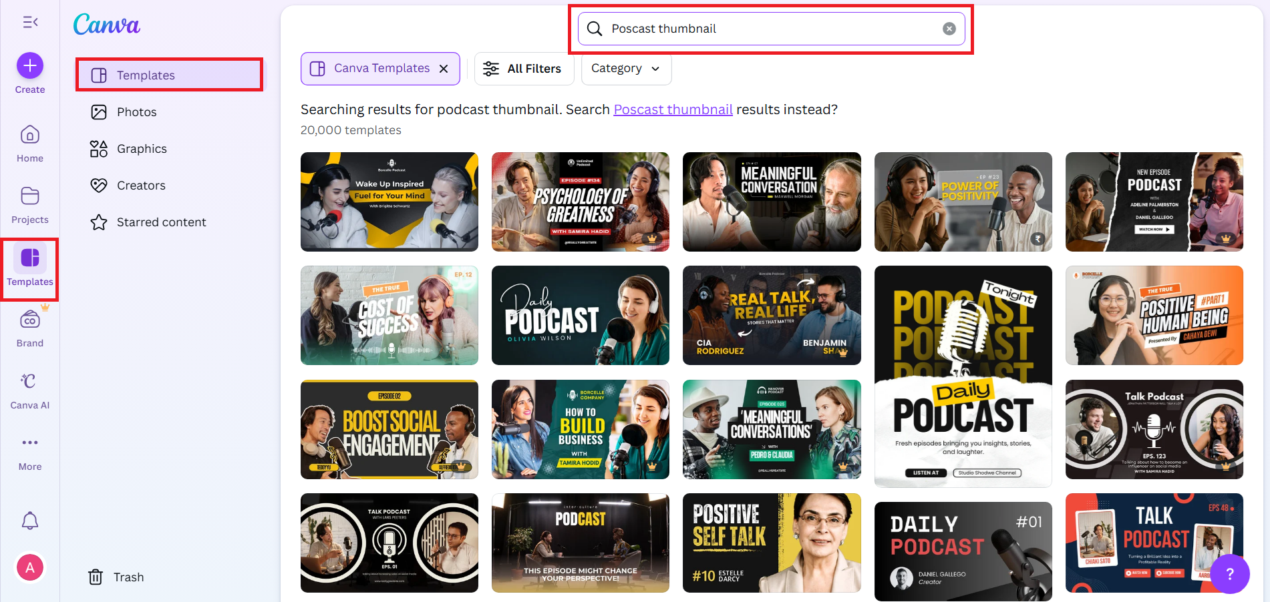Screen dimensions: 1270x602
Task: Open the Brand section
Action: (29, 325)
